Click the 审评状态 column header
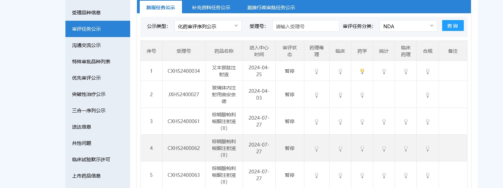Viewport: 503px width, 188px height. pyautogui.click(x=290, y=51)
